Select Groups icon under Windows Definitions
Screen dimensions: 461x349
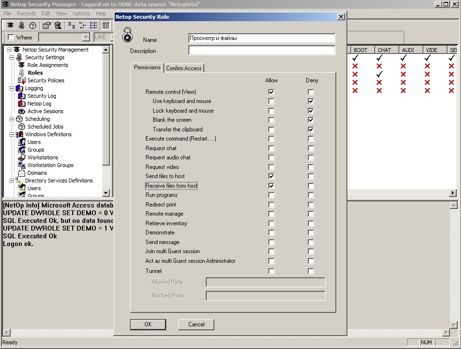(x=22, y=150)
